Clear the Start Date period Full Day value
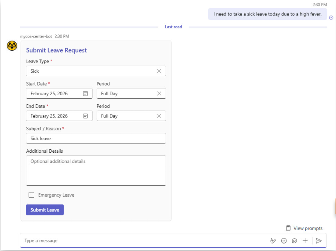 click(159, 94)
